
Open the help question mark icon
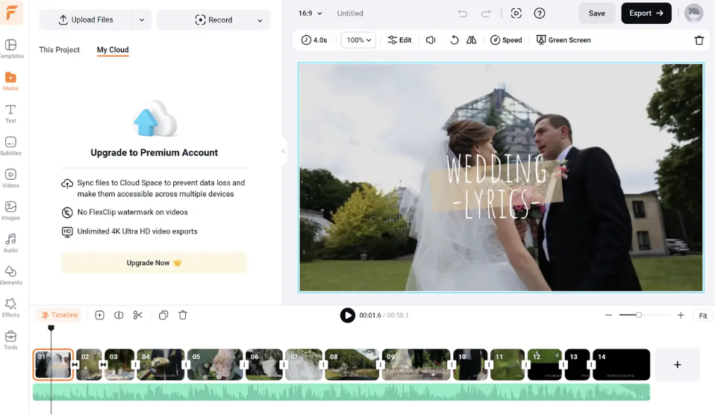pos(540,13)
